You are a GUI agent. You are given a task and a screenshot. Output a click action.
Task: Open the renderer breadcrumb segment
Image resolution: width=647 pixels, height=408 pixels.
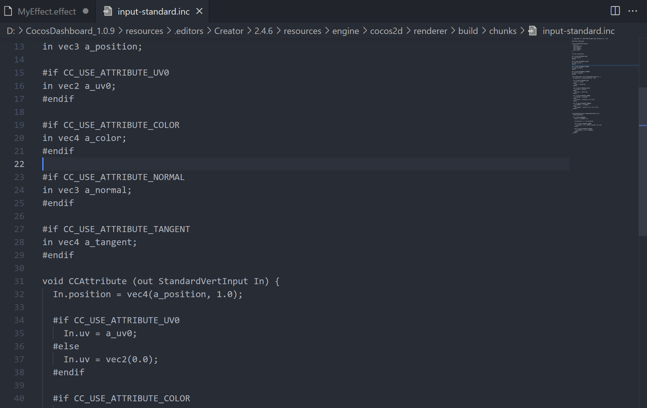tap(430, 31)
